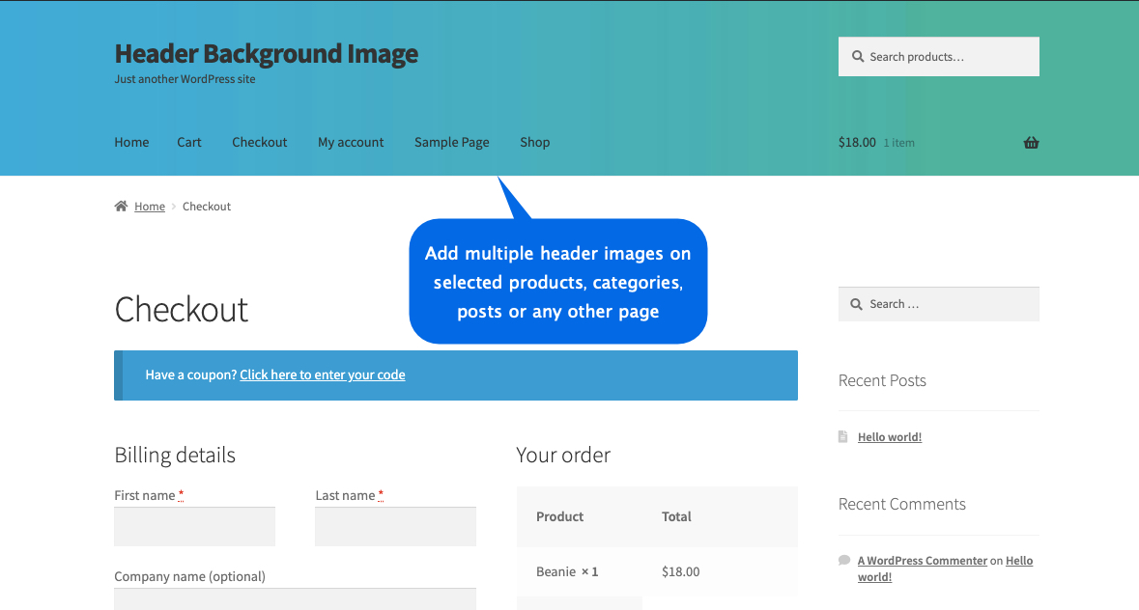Click the "Home" breadcrumb link
This screenshot has height=610, width=1139.
(150, 206)
